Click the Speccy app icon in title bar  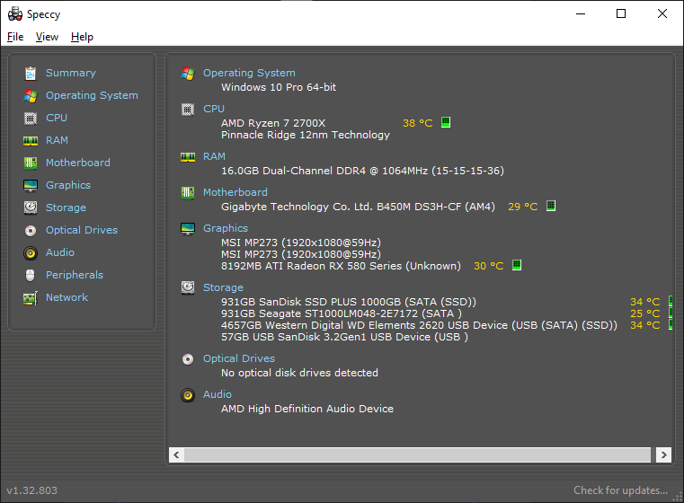coord(15,14)
